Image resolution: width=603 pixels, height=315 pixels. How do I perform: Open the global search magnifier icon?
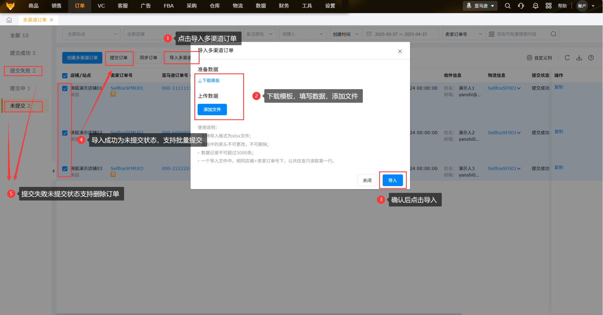(508, 6)
